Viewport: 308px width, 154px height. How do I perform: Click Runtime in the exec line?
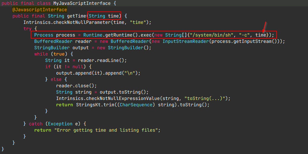click(x=93, y=35)
